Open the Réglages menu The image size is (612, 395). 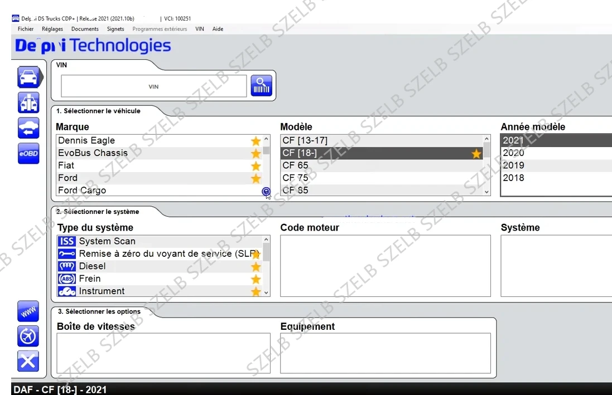pos(52,29)
